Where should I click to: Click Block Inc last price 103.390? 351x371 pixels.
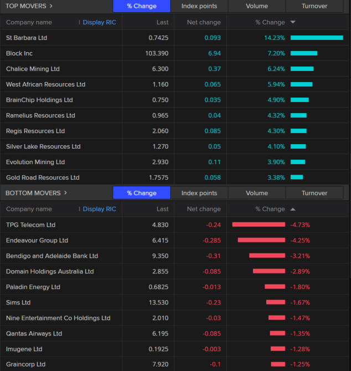[157, 53]
